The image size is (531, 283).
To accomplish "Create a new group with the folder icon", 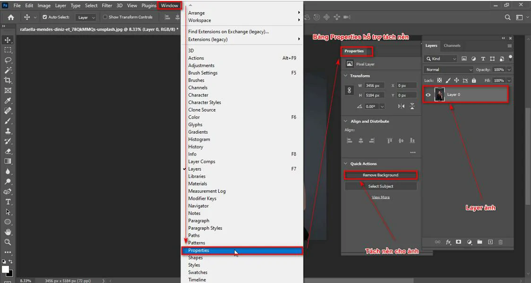I will point(480,242).
